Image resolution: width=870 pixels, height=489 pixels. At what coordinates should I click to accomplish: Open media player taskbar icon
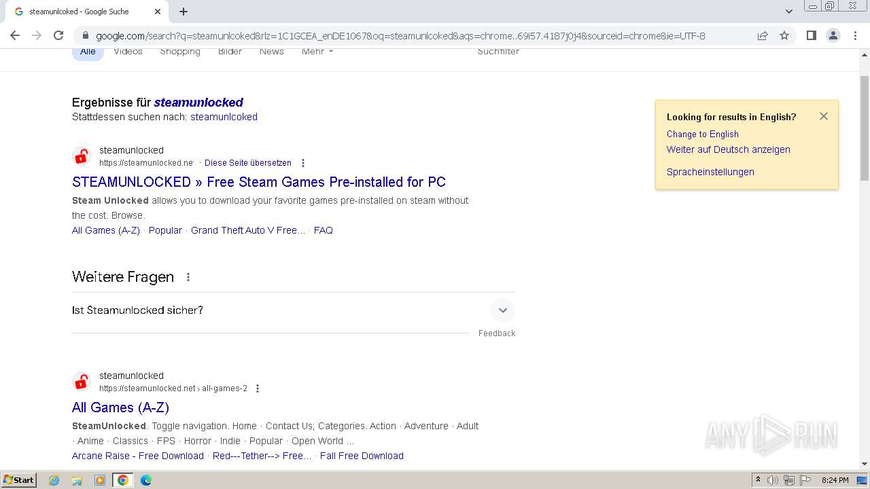pyautogui.click(x=100, y=480)
